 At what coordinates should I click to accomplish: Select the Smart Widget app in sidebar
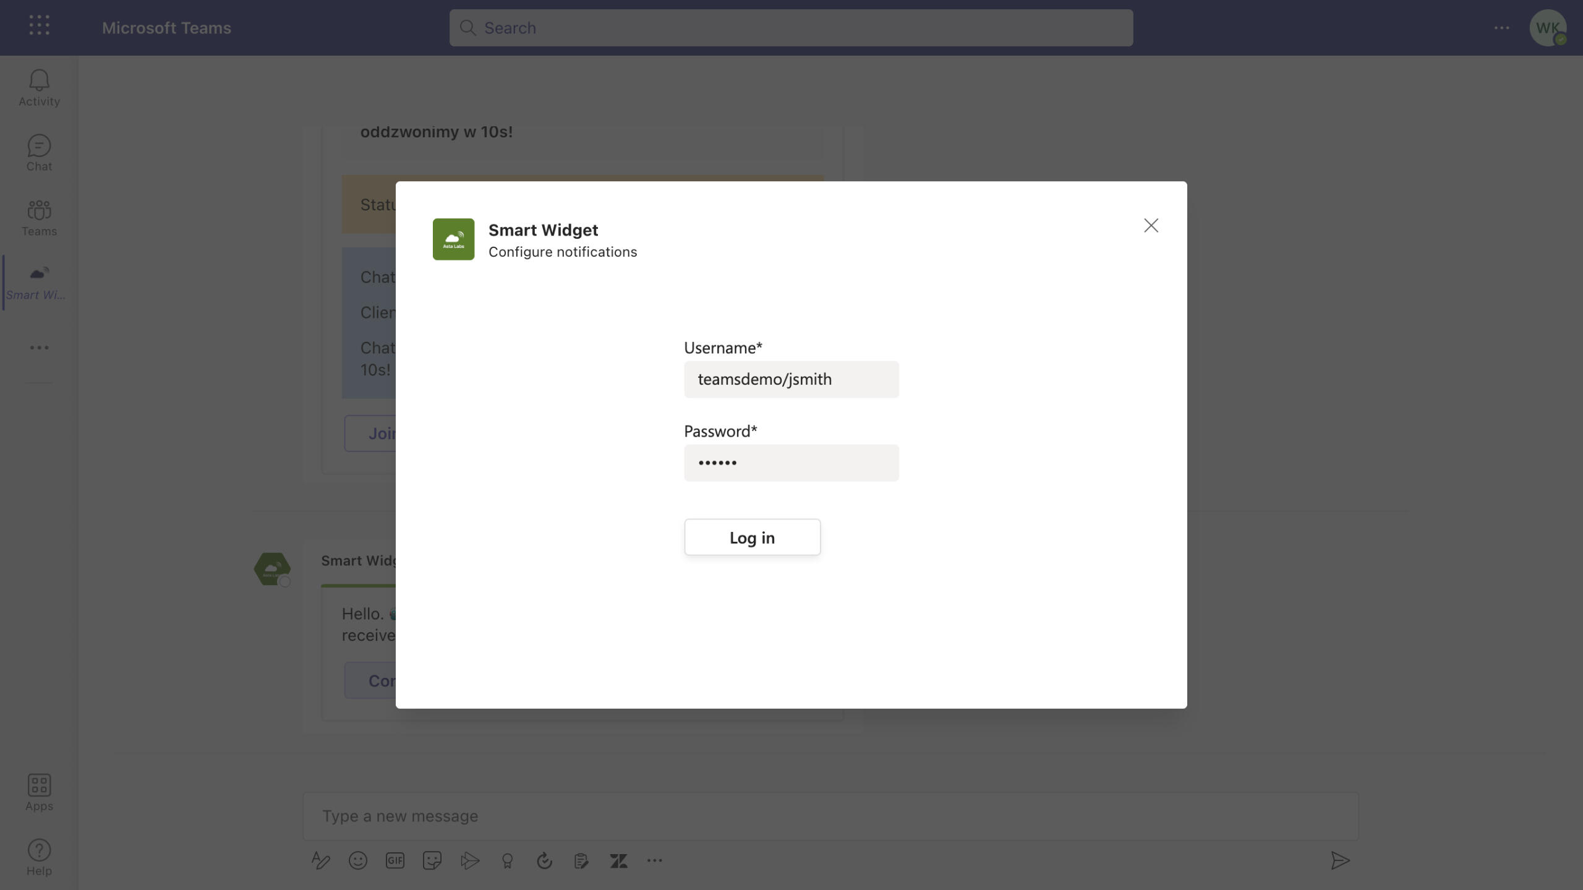point(39,283)
